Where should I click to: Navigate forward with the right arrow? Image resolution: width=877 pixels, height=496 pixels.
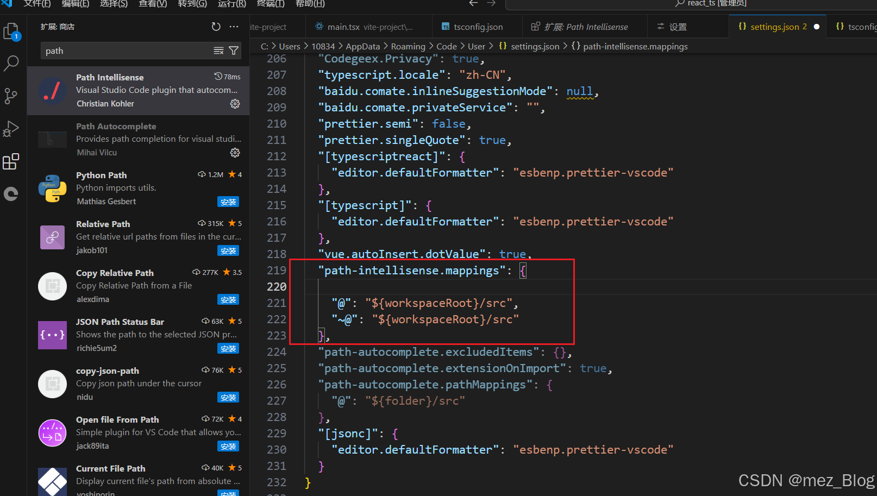click(491, 3)
